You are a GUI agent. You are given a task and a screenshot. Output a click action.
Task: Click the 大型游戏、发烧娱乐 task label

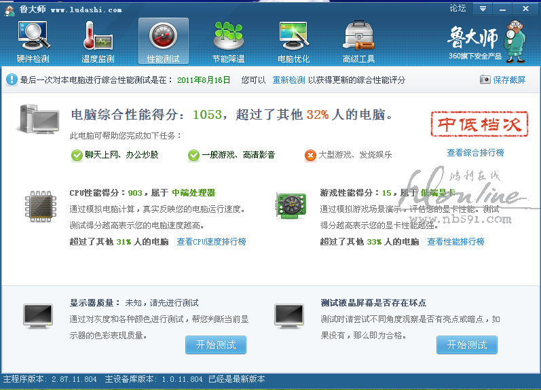coord(355,155)
